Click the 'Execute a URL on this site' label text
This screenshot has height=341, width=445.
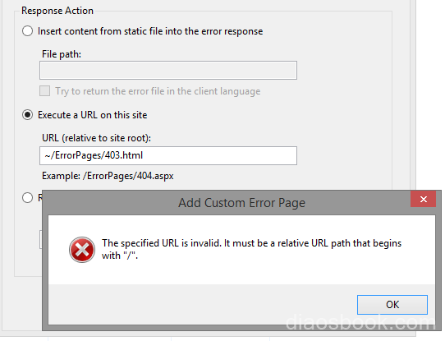coord(93,115)
